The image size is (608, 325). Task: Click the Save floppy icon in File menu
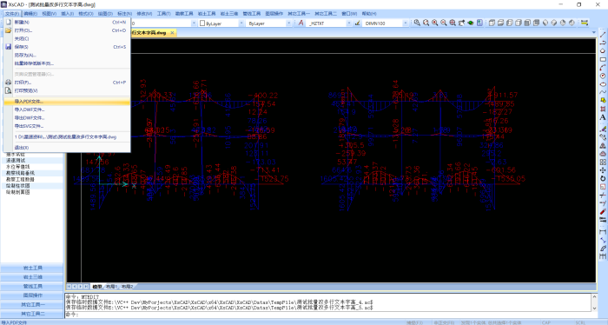(8, 47)
